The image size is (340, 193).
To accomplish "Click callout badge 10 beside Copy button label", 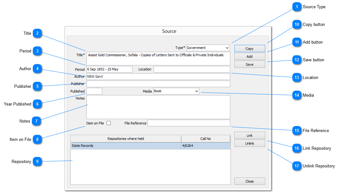I will [x=297, y=25].
